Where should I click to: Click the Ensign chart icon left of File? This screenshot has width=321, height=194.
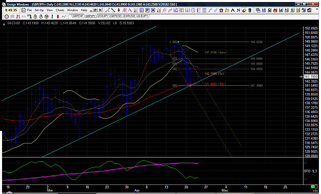tap(24, 10)
